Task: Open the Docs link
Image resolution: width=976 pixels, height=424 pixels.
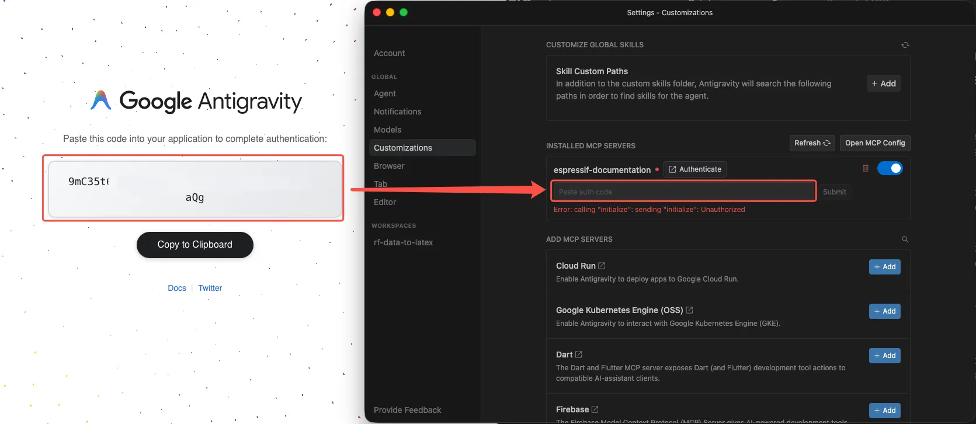Action: click(177, 288)
